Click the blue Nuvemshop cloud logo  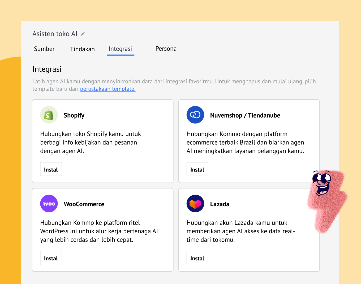click(195, 115)
